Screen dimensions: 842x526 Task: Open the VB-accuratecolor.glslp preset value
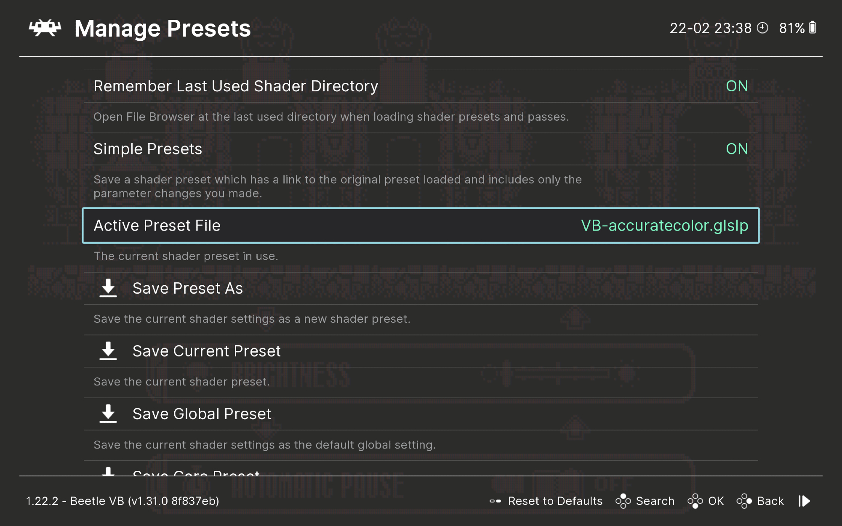[x=664, y=226]
